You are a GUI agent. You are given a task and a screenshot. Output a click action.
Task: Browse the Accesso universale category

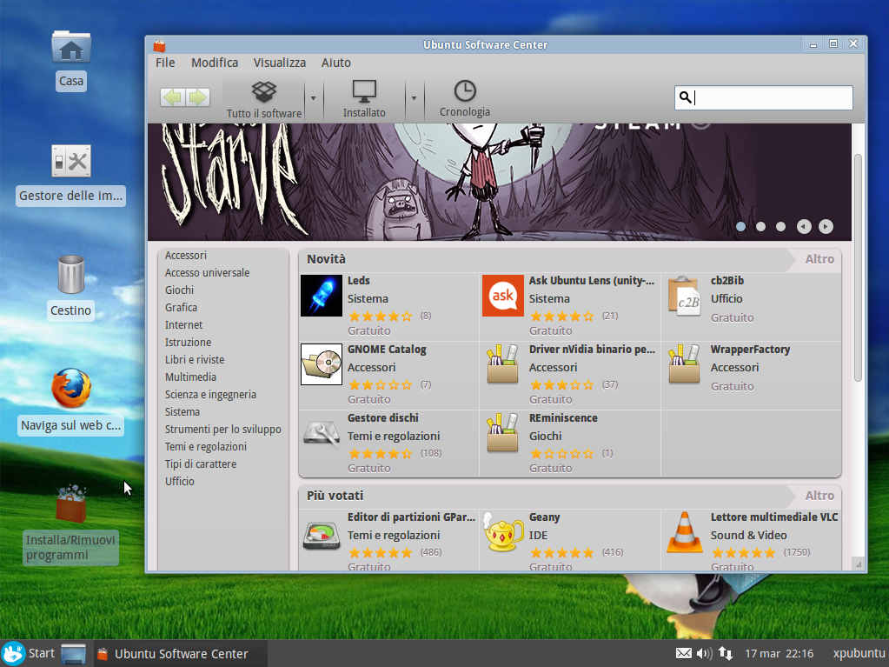click(x=207, y=273)
